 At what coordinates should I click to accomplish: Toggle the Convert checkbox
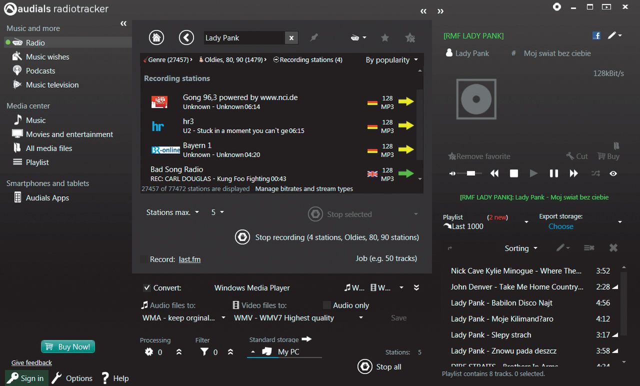(147, 287)
